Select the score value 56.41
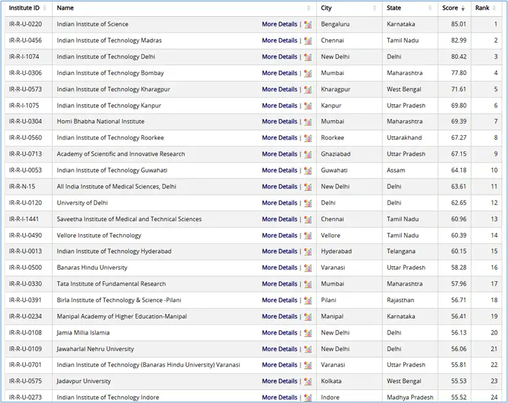 pyautogui.click(x=459, y=317)
